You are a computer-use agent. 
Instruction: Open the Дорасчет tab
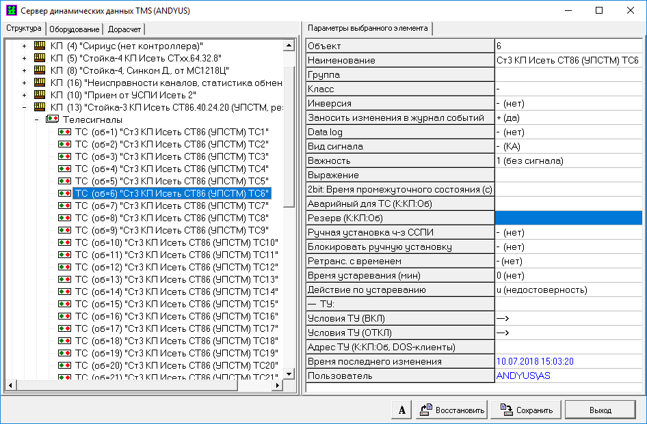[x=124, y=29]
